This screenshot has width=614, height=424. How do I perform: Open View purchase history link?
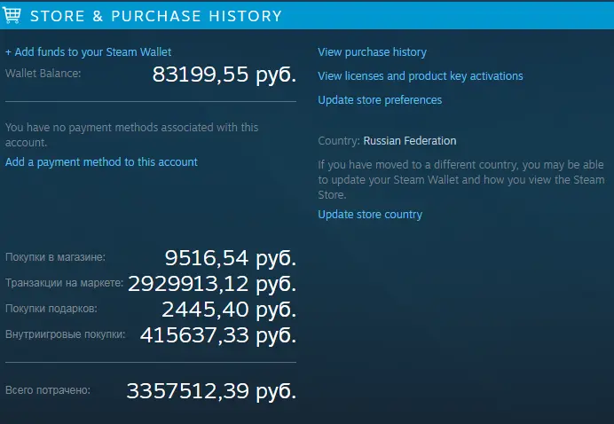372,52
